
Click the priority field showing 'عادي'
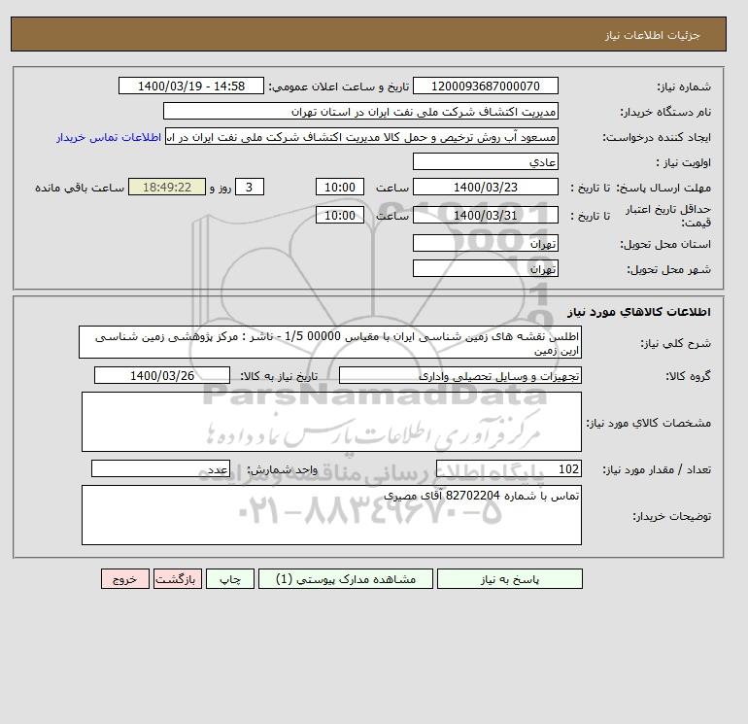click(x=485, y=161)
